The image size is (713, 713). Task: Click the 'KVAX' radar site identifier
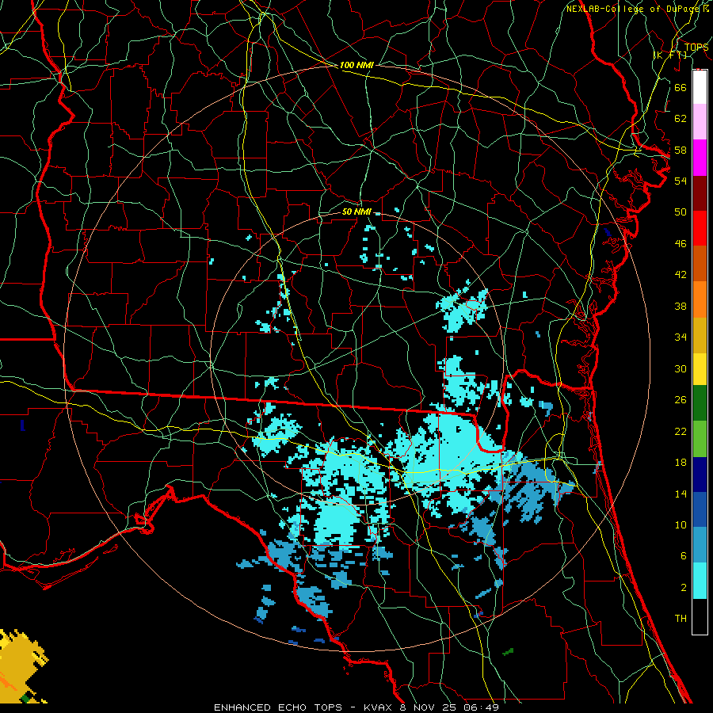[x=376, y=707]
